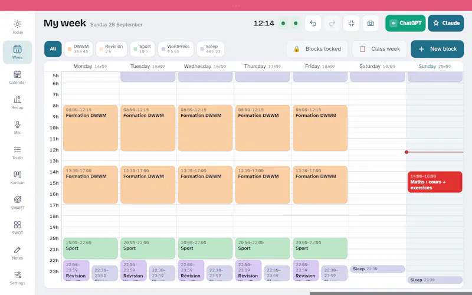Create a New block
The height and width of the screenshot is (295, 472).
click(437, 49)
